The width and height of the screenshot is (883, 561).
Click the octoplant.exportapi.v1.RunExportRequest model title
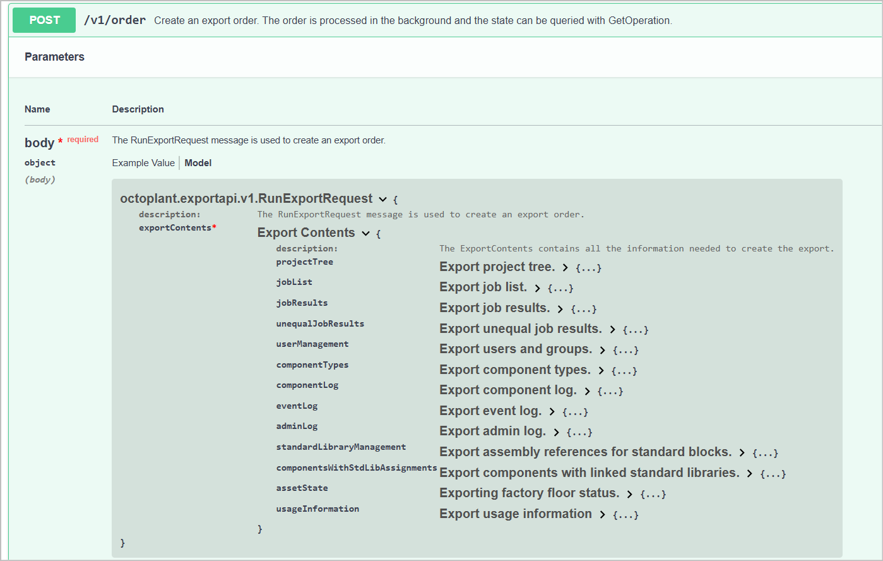pos(247,198)
